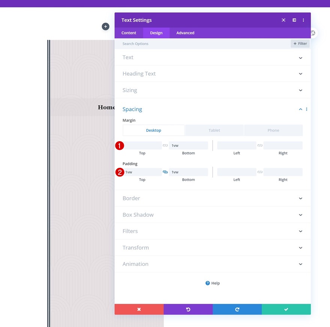Click the padding Right input field

point(283,172)
